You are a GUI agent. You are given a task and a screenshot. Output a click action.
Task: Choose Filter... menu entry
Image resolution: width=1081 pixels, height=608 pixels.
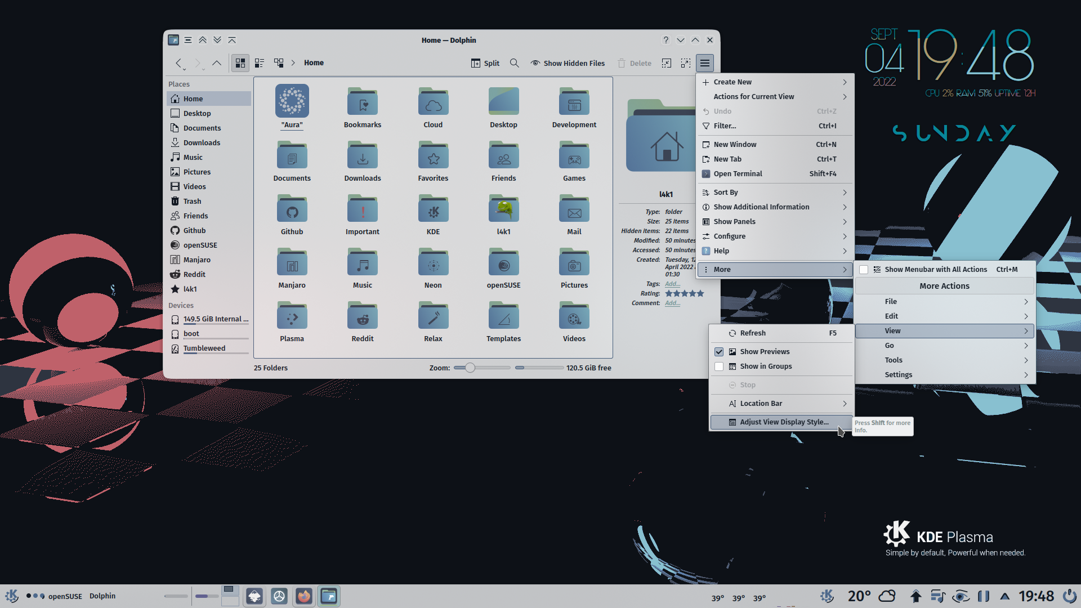[x=775, y=126]
